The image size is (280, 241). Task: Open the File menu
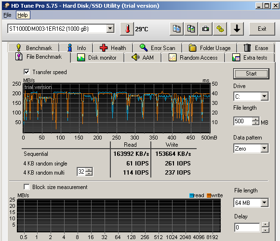coord(7,15)
